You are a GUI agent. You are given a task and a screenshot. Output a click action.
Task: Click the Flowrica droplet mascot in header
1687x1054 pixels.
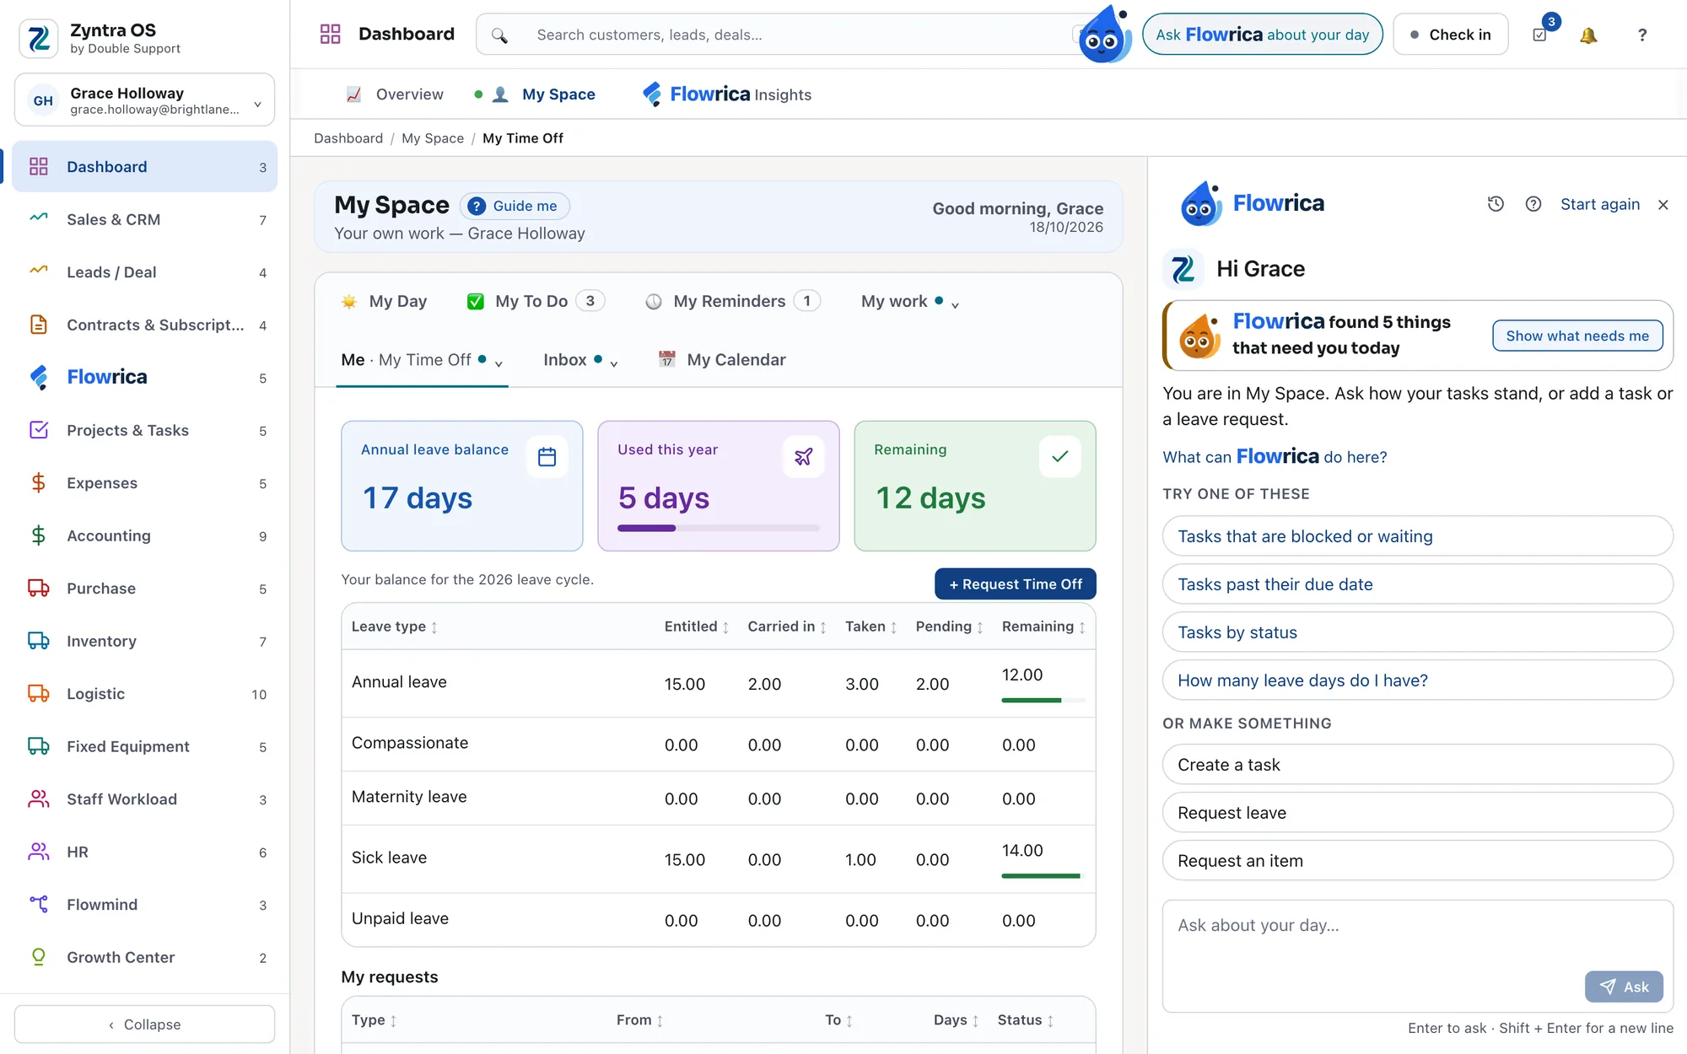pos(1104,35)
